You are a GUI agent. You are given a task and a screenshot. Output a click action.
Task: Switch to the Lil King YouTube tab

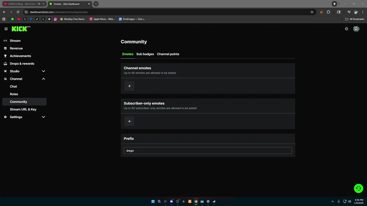pyautogui.click(x=22, y=4)
